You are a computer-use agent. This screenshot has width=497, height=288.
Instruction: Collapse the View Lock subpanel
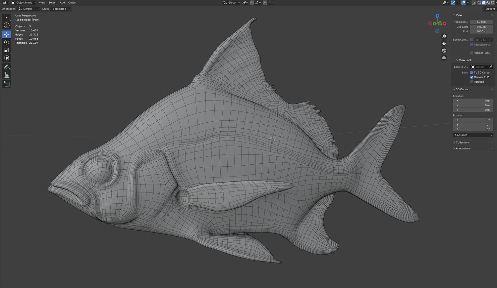point(464,60)
